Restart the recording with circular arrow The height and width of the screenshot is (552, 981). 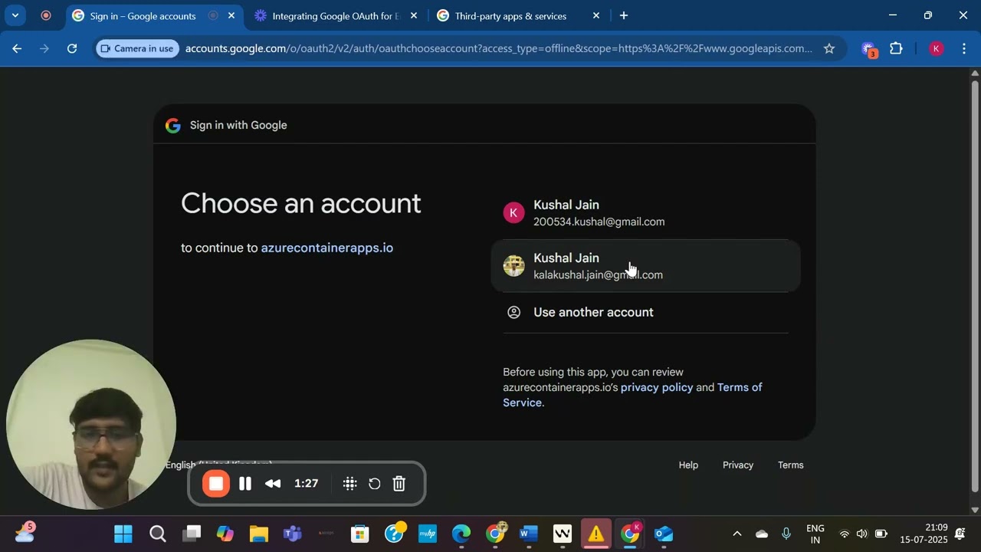(375, 484)
